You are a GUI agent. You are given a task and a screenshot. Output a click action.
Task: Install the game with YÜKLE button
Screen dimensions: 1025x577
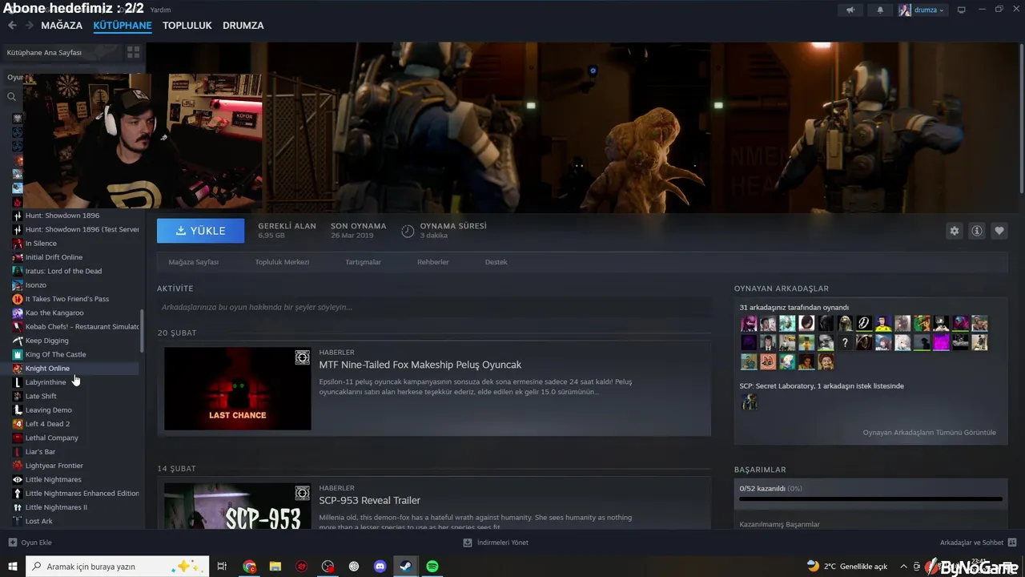pos(201,231)
